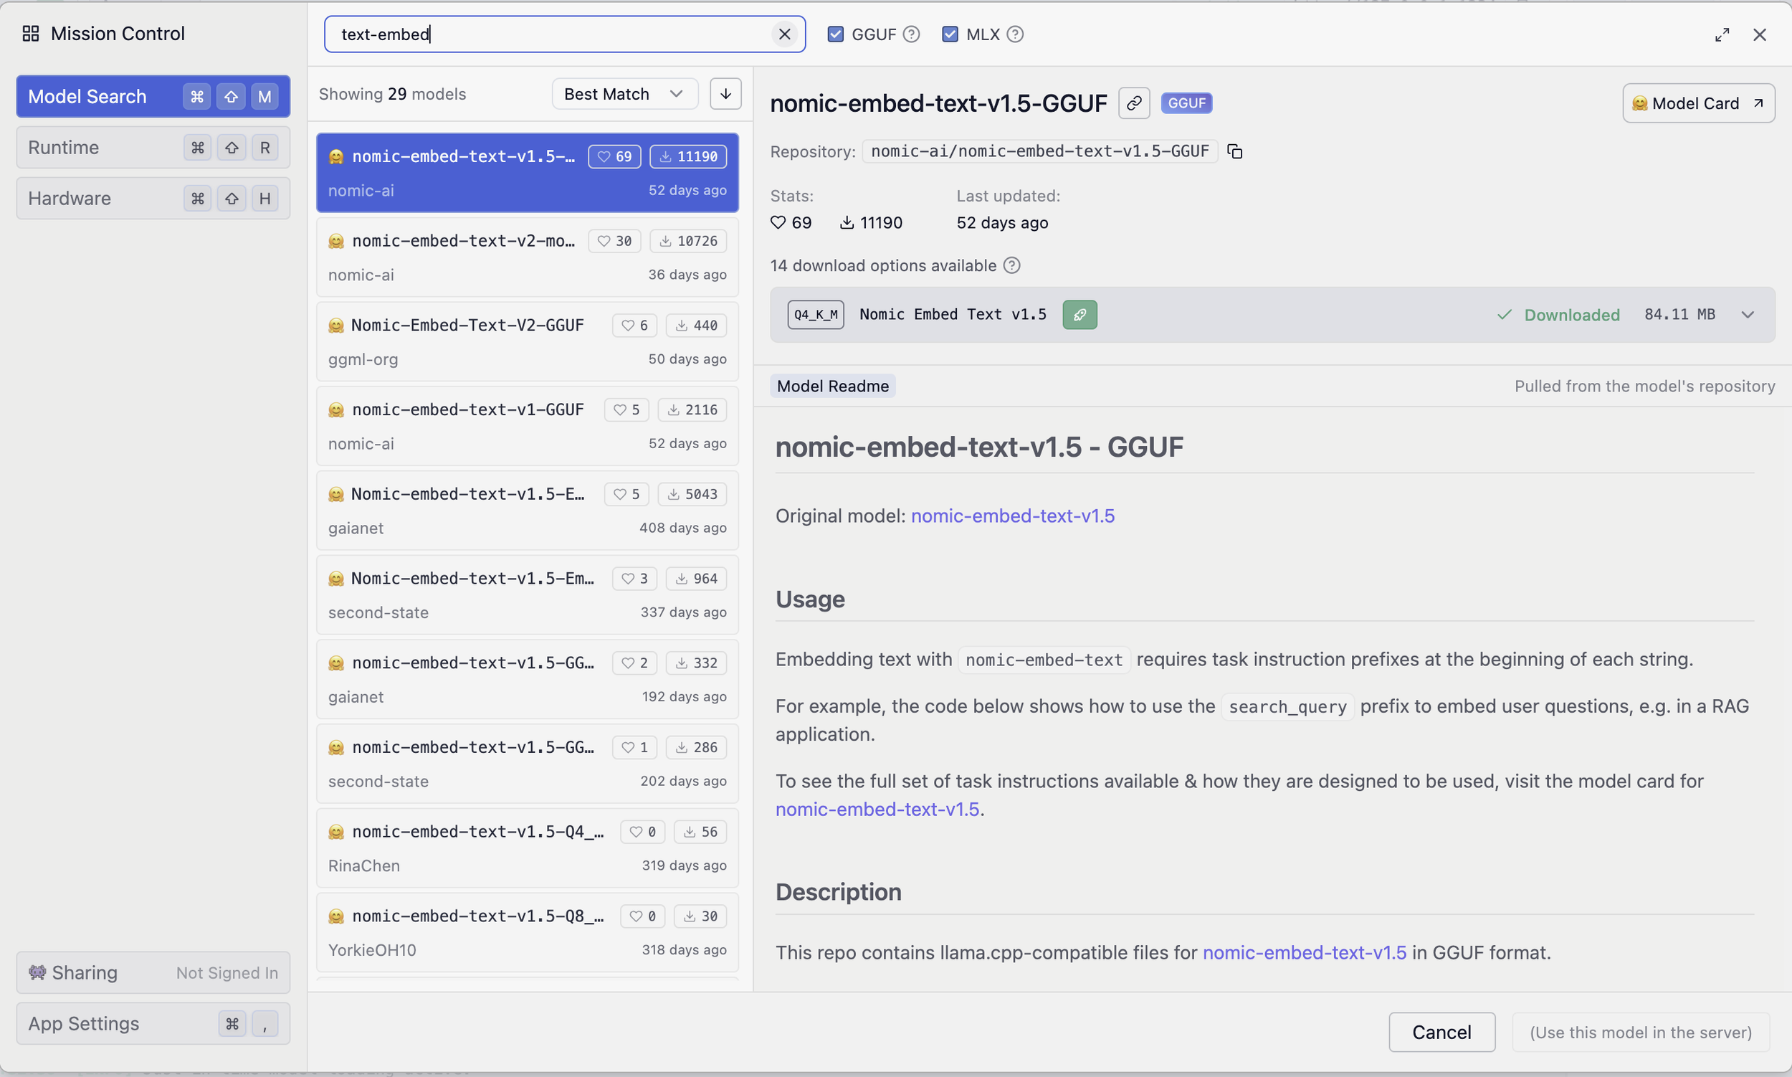Open nomic-embed-text-v1.5 link in the Description section
Viewport: 1792px width, 1077px height.
[x=1305, y=952]
